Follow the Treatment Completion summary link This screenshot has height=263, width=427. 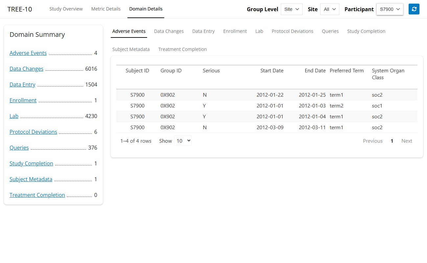(37, 195)
